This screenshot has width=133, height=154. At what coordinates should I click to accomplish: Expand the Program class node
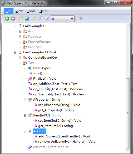pos(20,47)
